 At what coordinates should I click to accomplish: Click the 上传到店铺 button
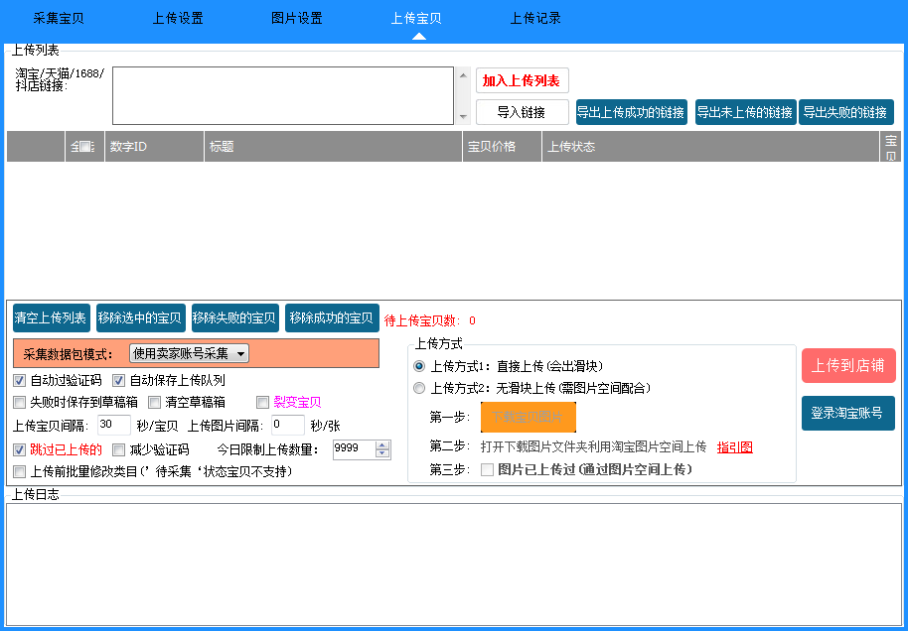(x=848, y=365)
